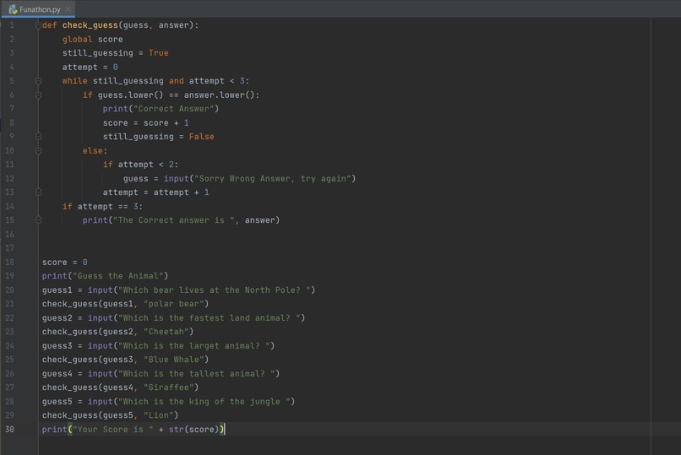Click the Python file icon on Funathon.py tab

pos(13,9)
